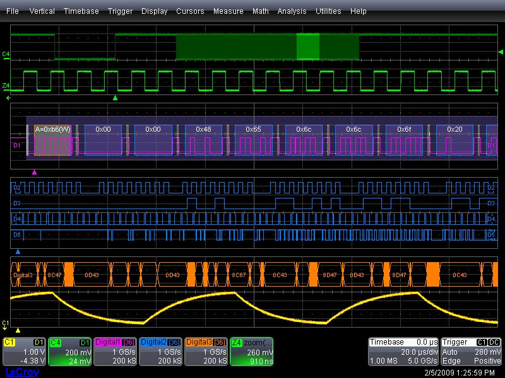Open the Vertical menu
This screenshot has height=378, width=505.
click(x=42, y=11)
